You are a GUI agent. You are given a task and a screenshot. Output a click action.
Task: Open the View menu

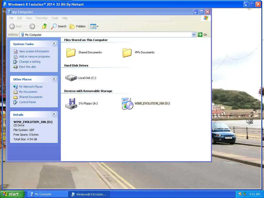tap(29, 18)
